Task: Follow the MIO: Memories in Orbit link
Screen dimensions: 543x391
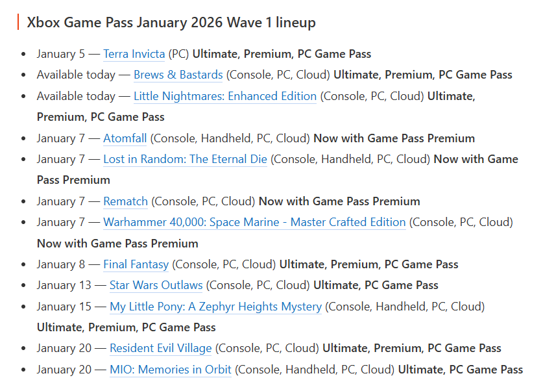Action: click(x=170, y=370)
